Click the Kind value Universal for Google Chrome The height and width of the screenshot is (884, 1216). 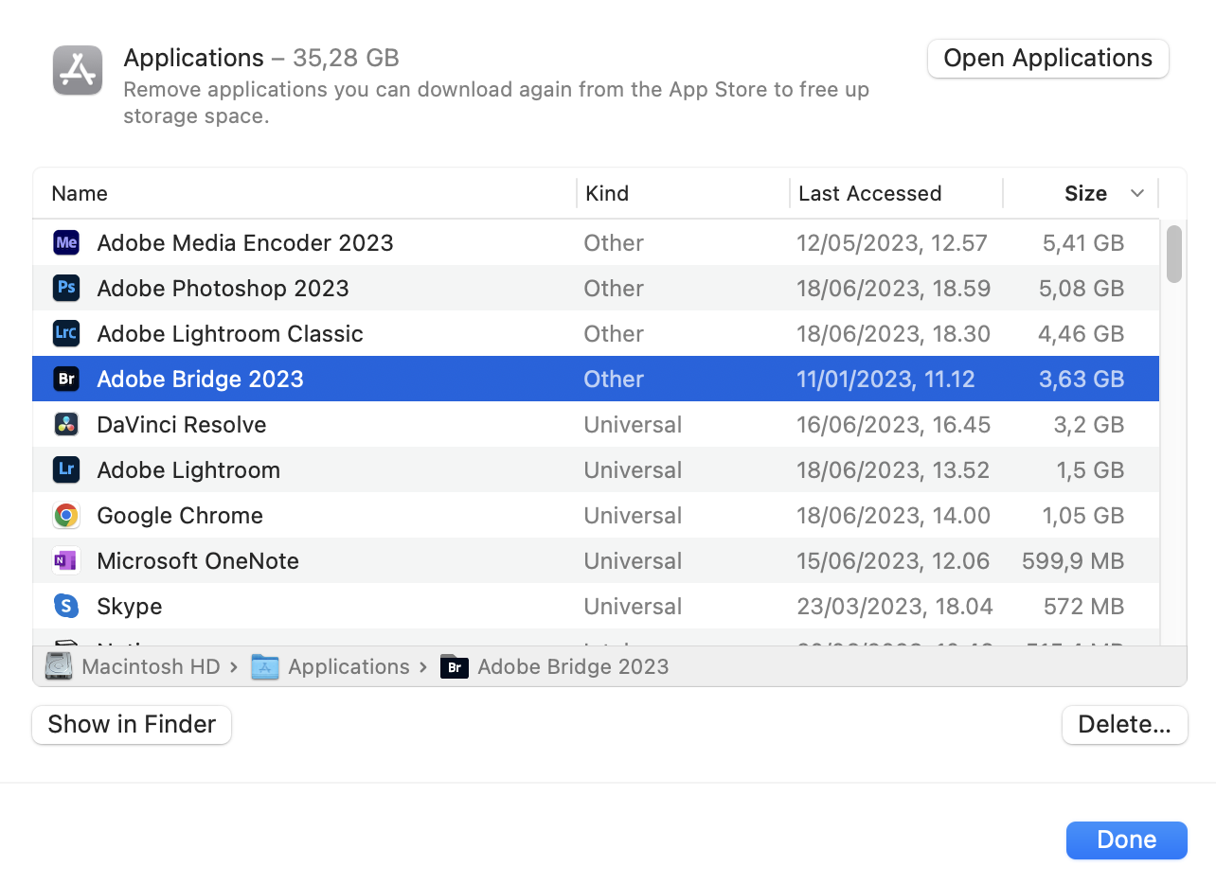pyautogui.click(x=633, y=516)
